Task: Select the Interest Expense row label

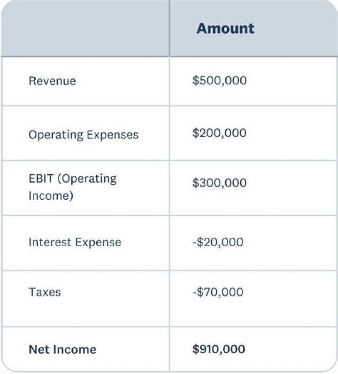Action: pyautogui.click(x=75, y=242)
